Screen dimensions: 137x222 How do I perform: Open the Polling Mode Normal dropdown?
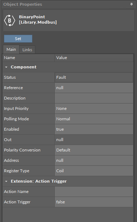[x=94, y=119]
